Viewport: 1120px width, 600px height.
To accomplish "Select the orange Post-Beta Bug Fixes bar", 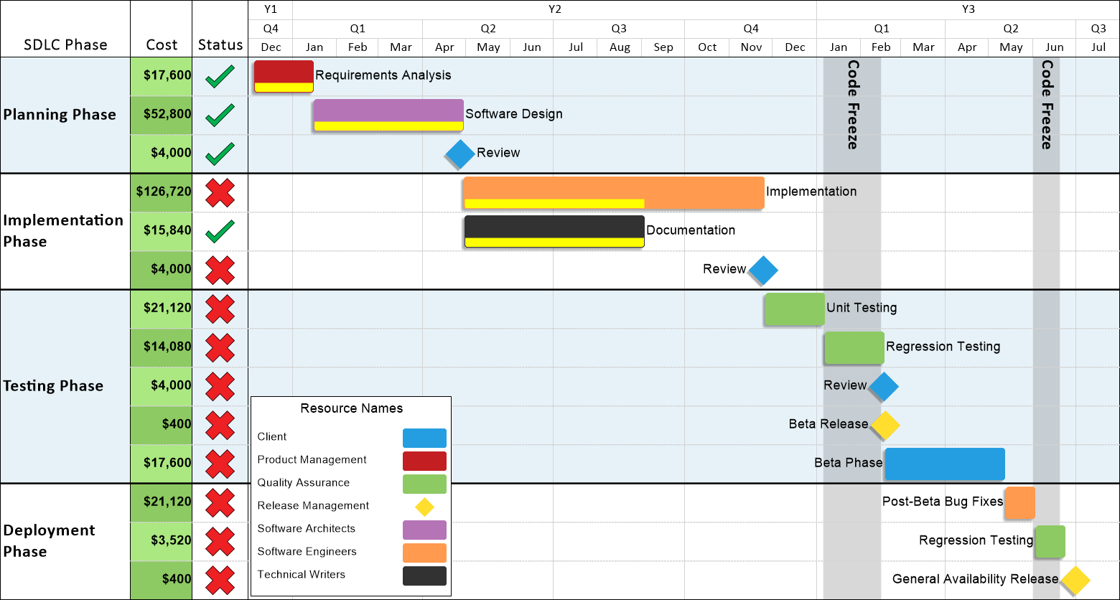I will click(x=1020, y=502).
